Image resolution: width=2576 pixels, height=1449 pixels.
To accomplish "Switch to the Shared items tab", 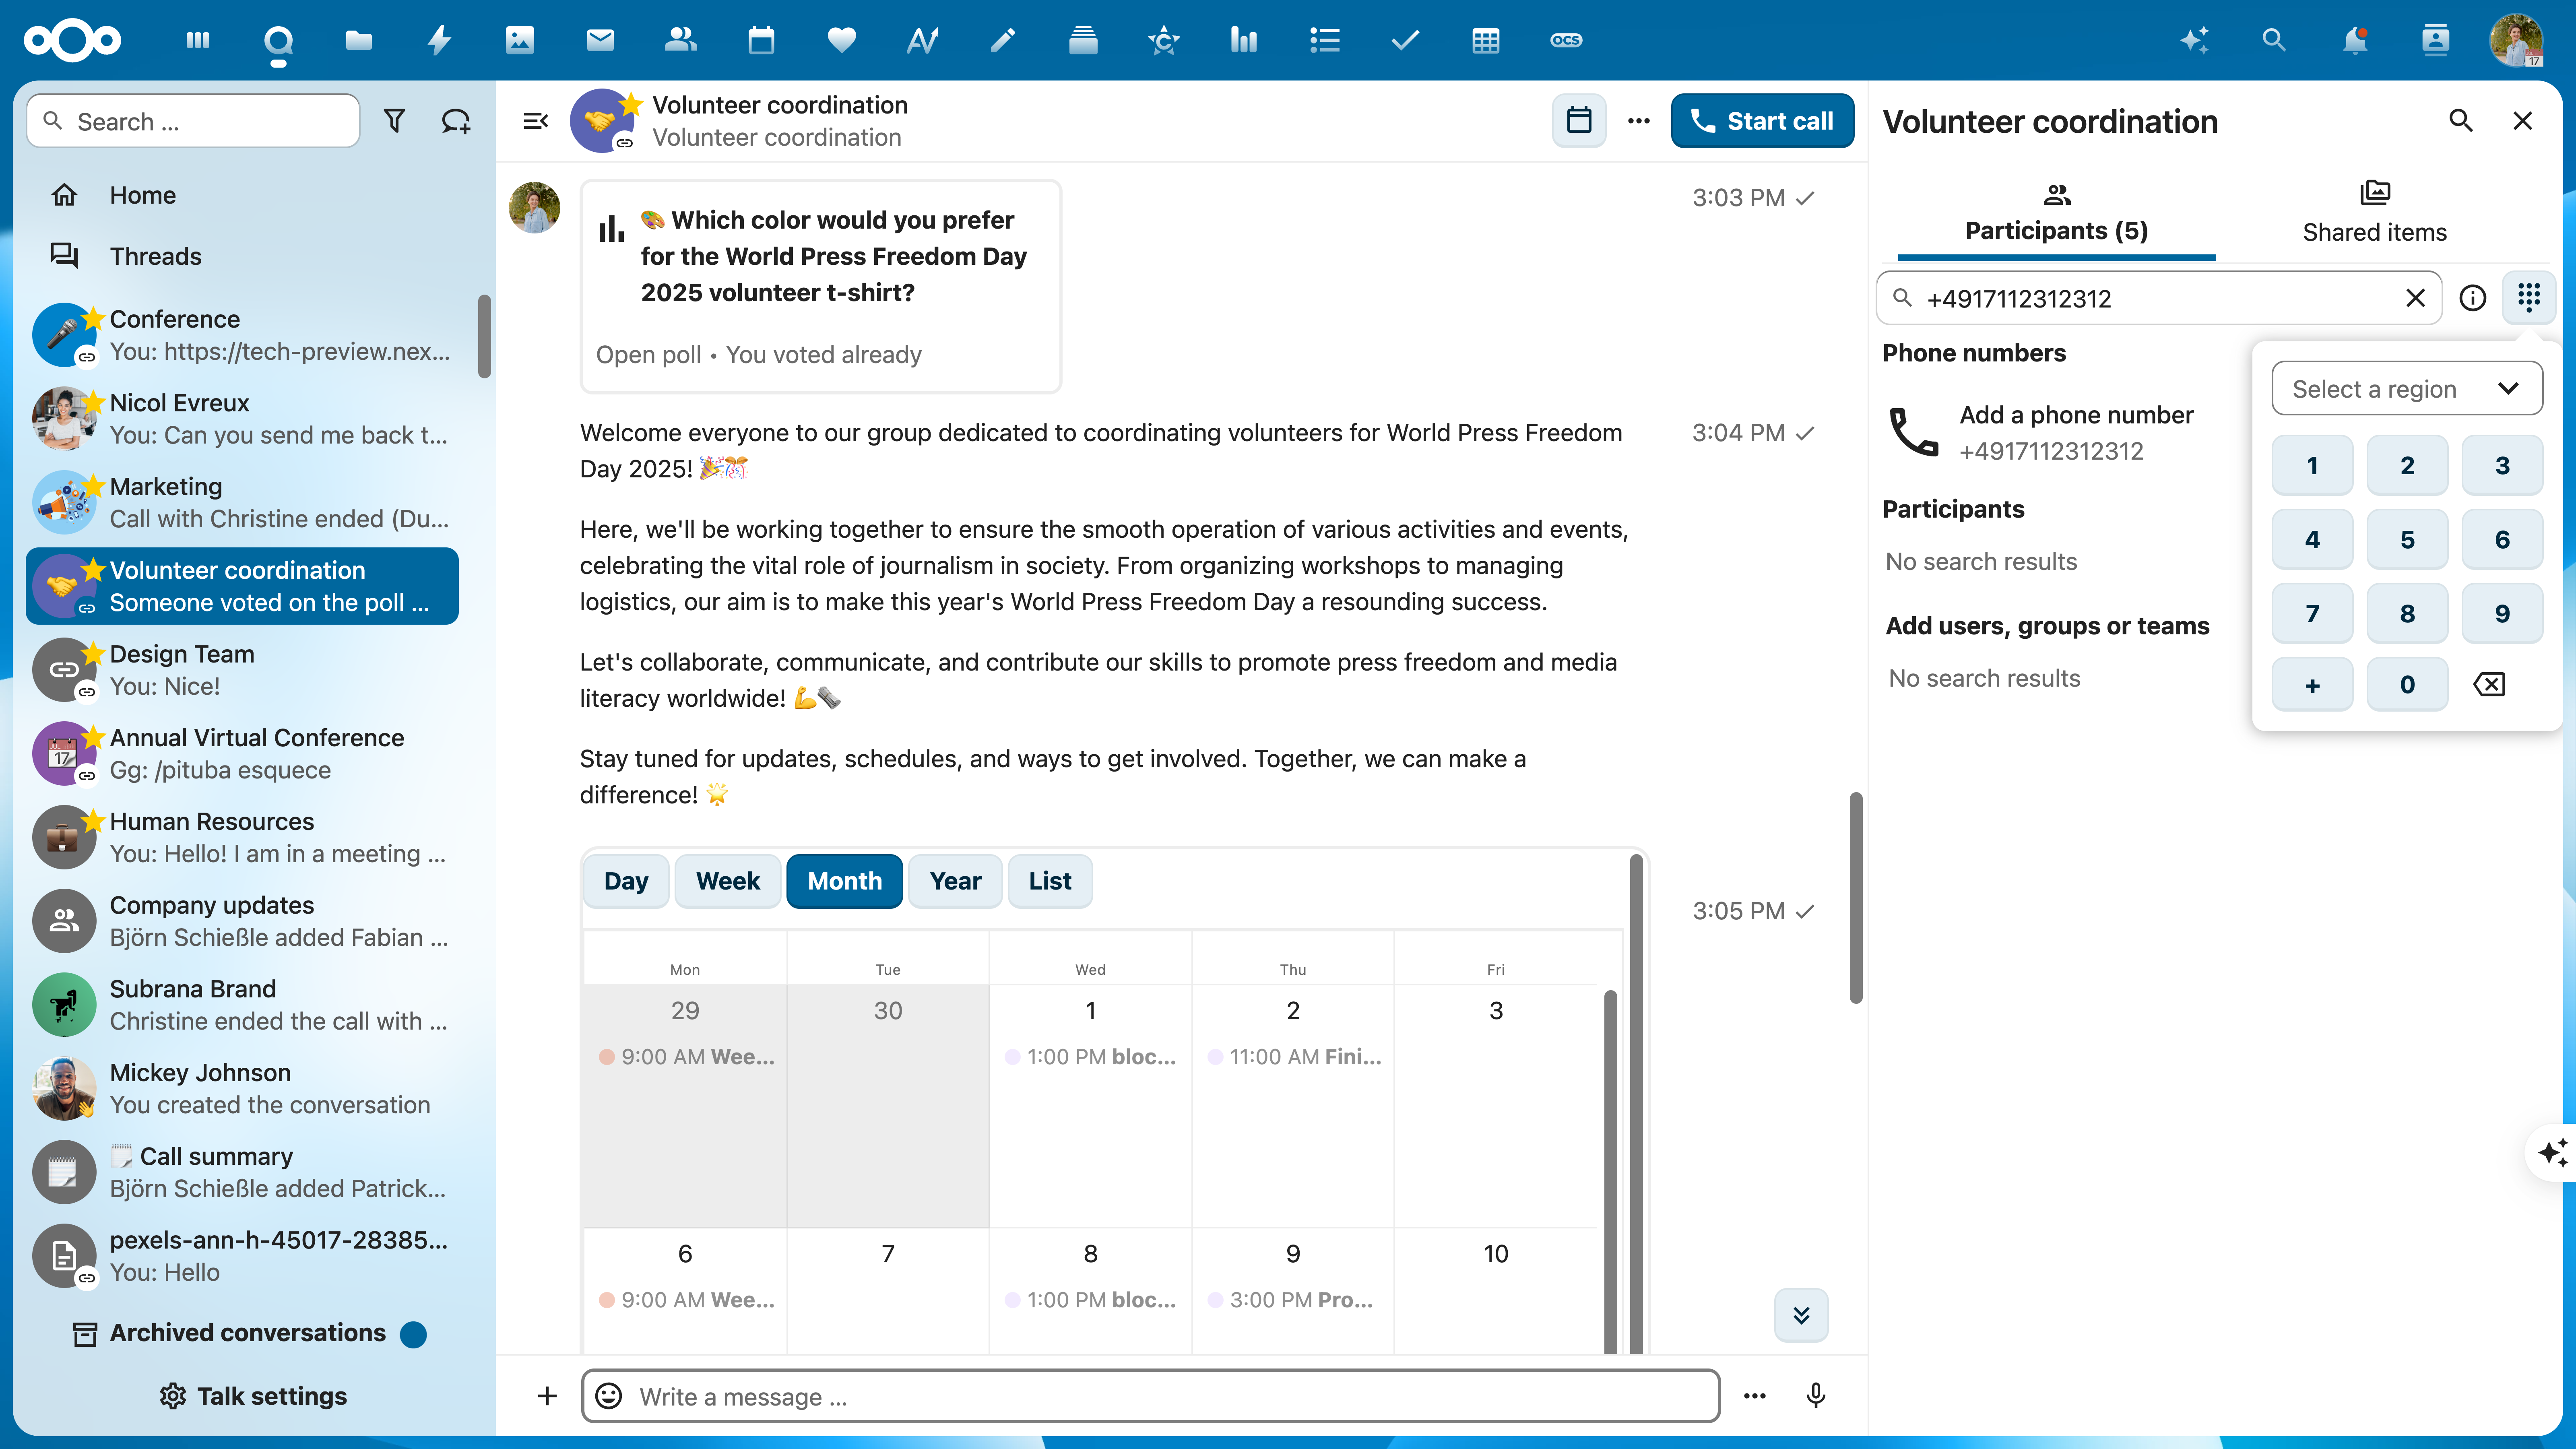I will tap(2375, 212).
